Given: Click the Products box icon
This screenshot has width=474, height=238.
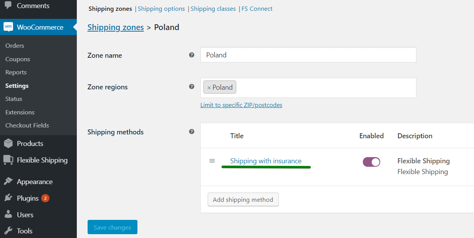Looking at the screenshot, I should click(8, 143).
